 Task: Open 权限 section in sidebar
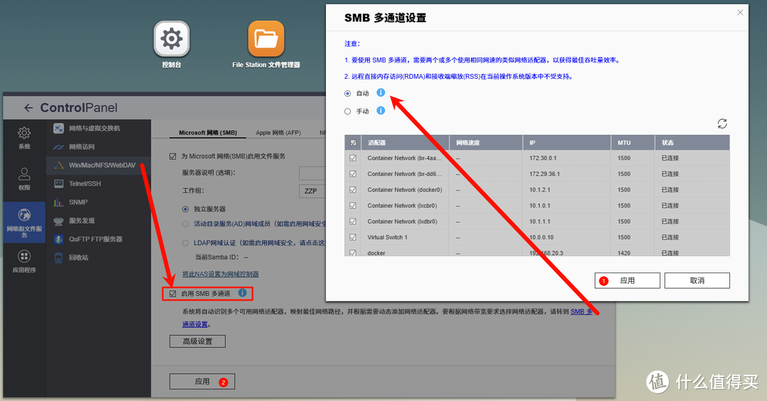(24, 177)
